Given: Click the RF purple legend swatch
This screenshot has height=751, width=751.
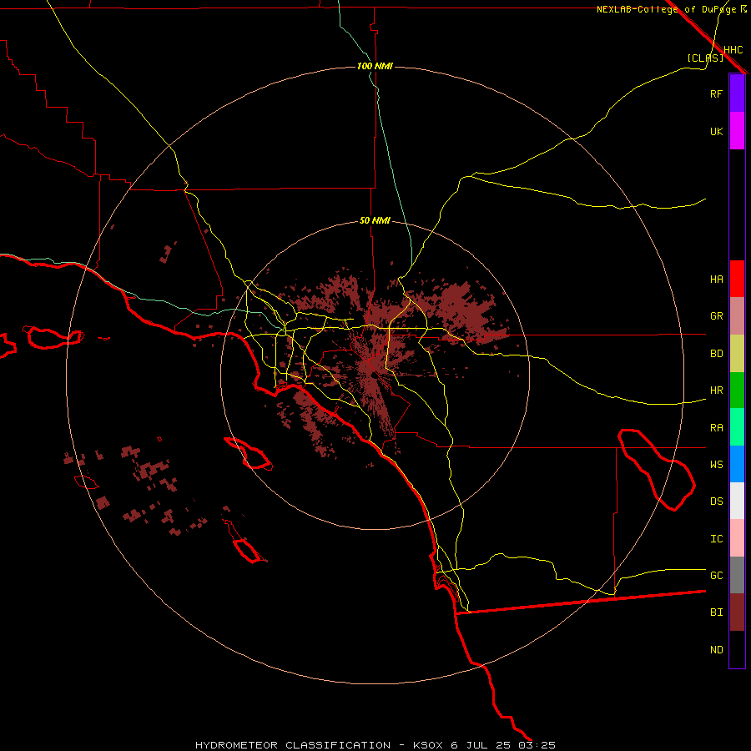Looking at the screenshot, I should click(737, 93).
